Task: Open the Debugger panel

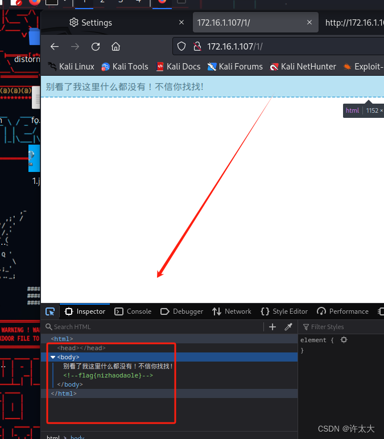Action: pos(182,311)
